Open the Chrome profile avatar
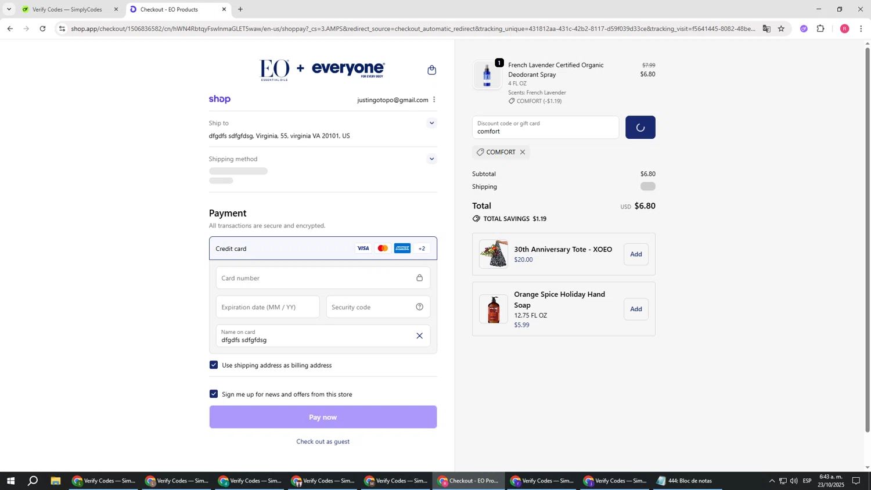 click(x=844, y=28)
